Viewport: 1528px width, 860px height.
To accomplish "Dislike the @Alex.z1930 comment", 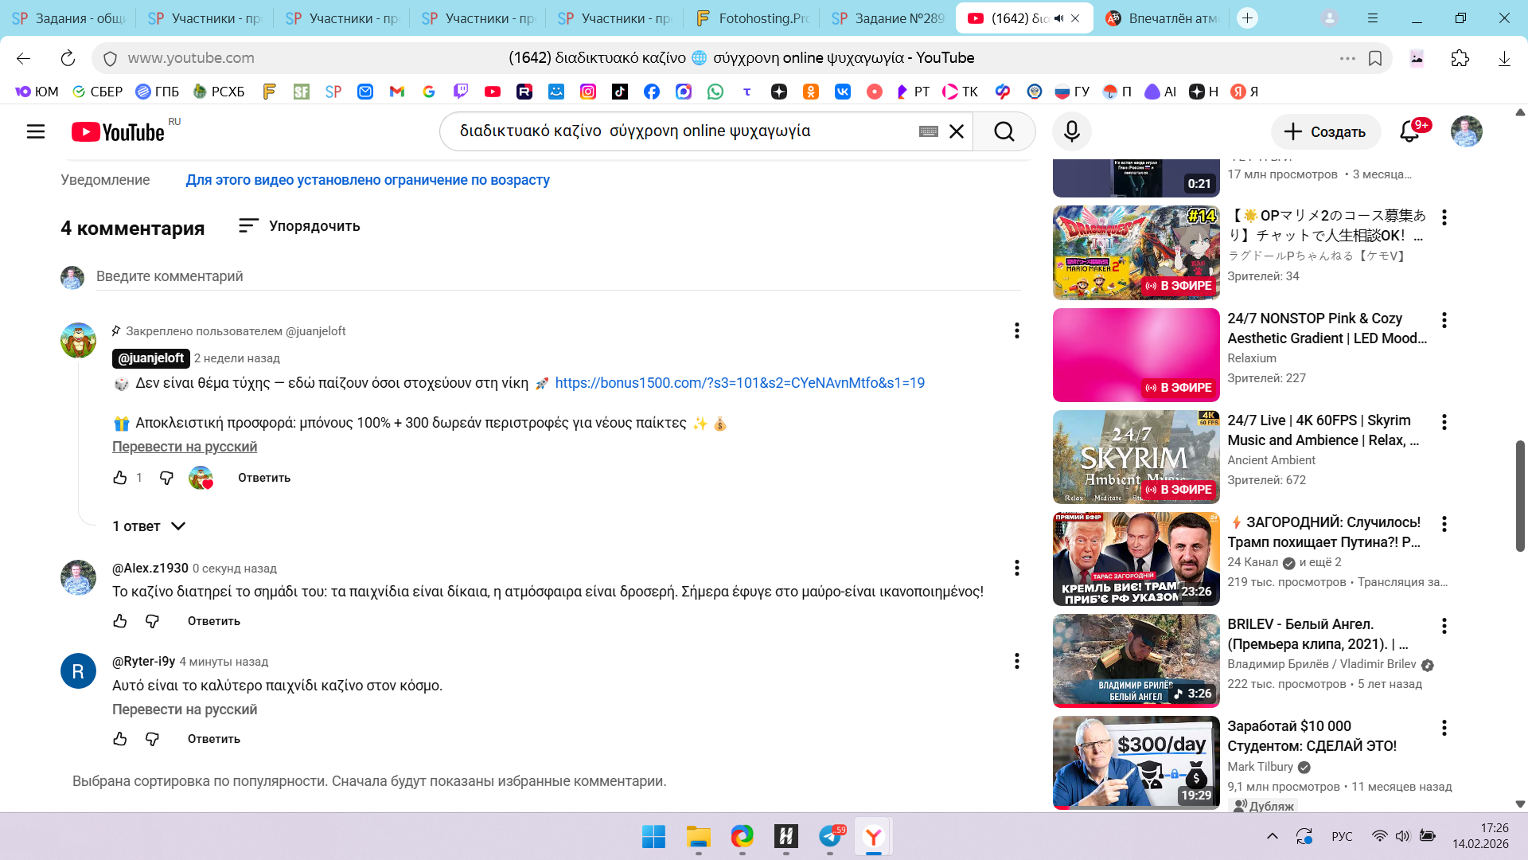I will coord(152,621).
